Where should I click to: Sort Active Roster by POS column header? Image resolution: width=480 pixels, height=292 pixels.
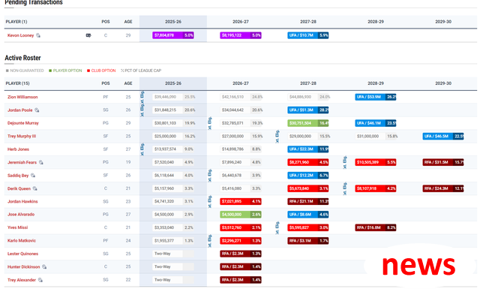106,83
